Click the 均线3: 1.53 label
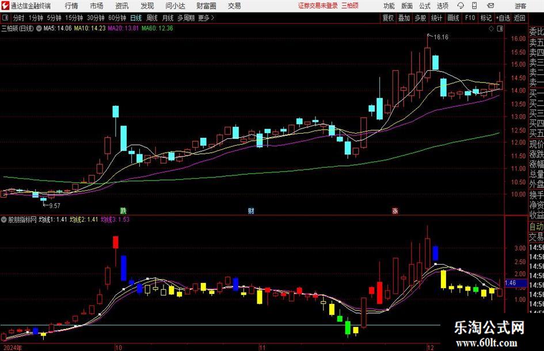The image size is (544, 351). coord(115,219)
